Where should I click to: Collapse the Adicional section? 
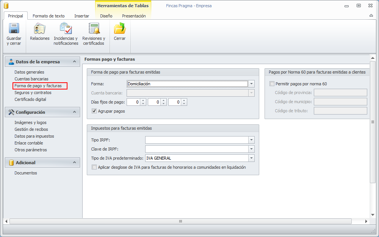[x=74, y=163]
